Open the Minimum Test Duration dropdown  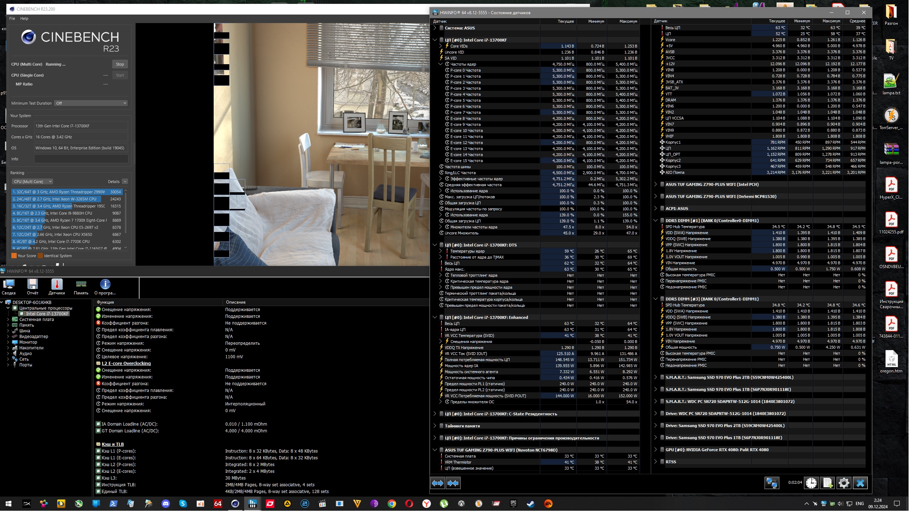coord(91,104)
